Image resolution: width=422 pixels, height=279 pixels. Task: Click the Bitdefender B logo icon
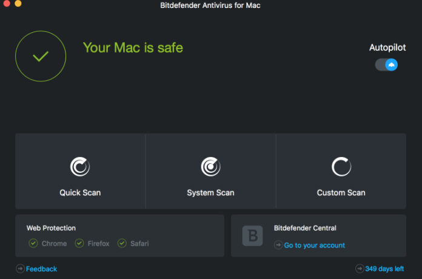click(252, 236)
